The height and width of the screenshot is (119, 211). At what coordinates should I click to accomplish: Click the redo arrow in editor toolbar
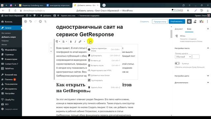(35, 21)
